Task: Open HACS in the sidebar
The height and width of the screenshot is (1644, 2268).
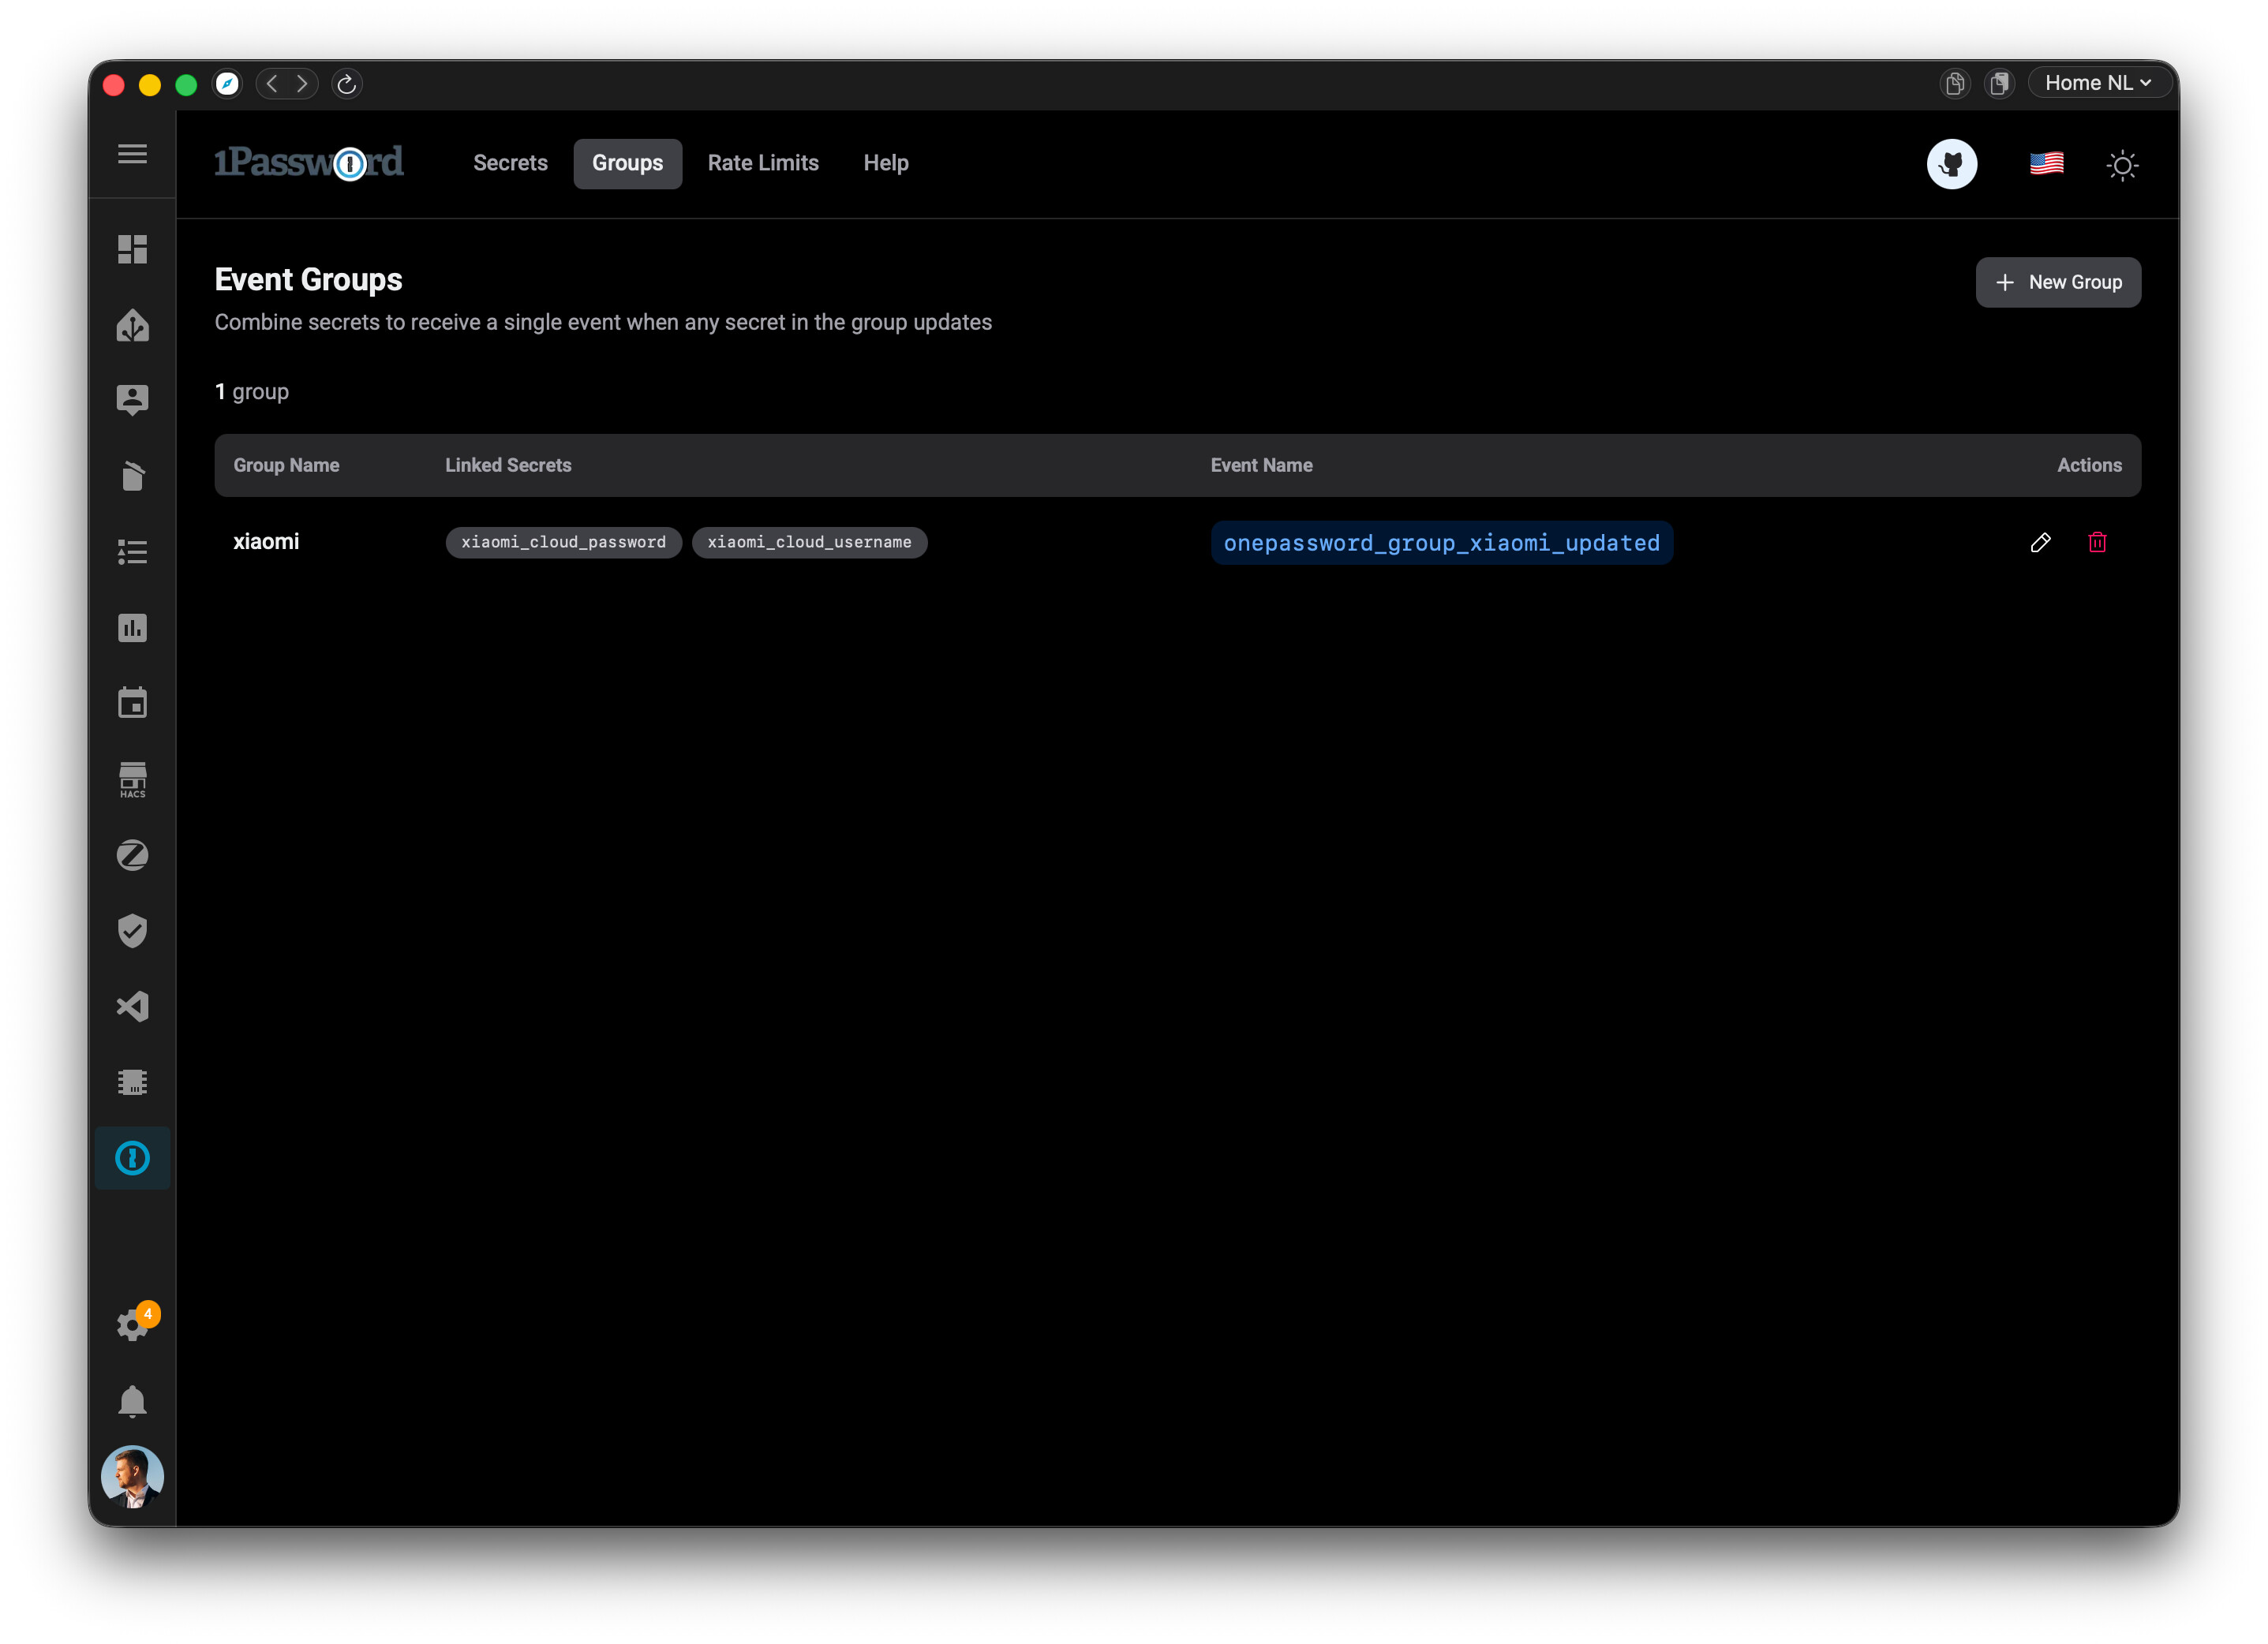Action: [132, 779]
